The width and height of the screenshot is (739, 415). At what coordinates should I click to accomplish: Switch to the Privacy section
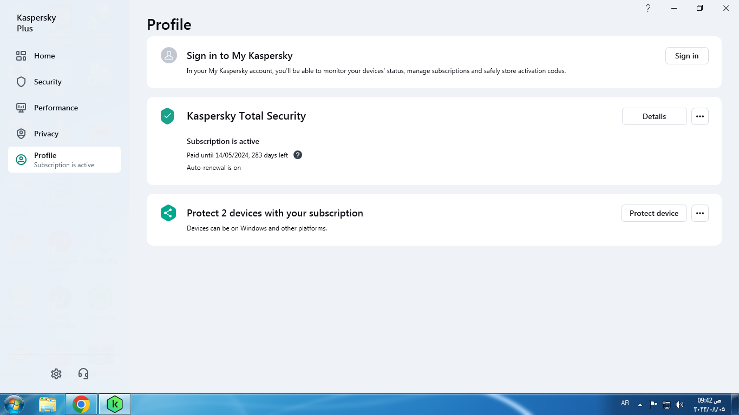tap(64, 134)
